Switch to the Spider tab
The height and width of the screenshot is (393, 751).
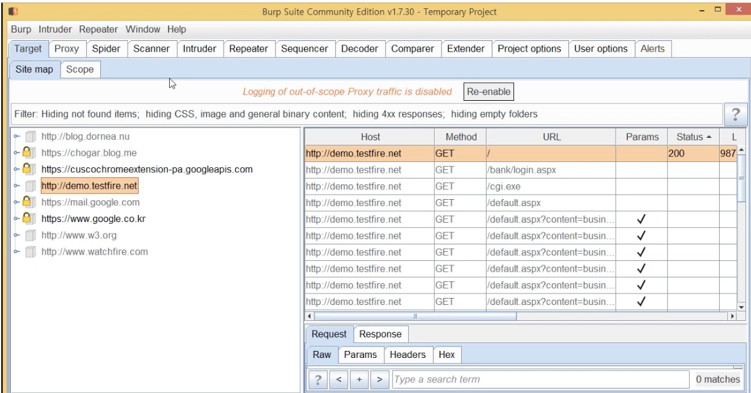tap(106, 49)
